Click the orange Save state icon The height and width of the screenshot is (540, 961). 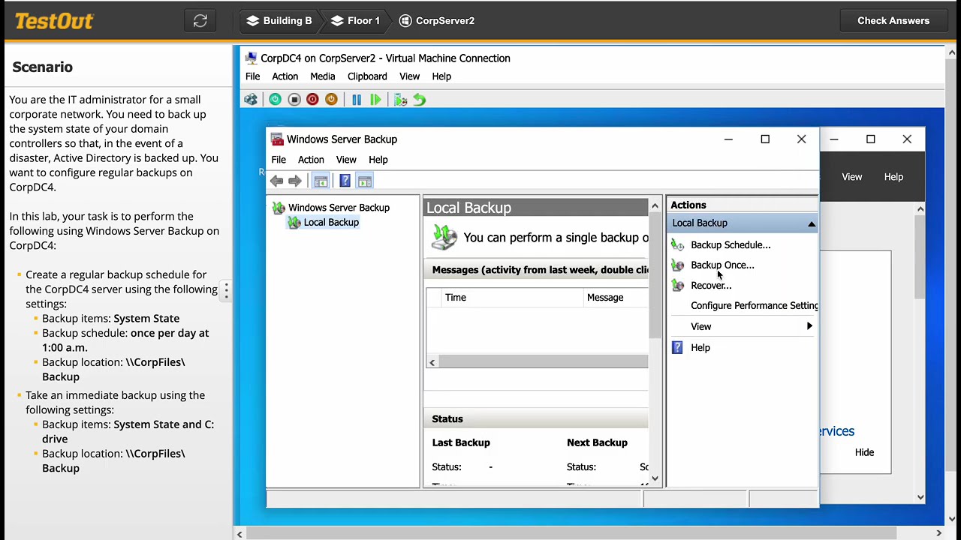(331, 100)
